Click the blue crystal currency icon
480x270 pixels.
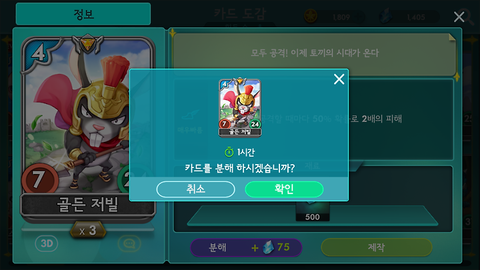tap(386, 16)
